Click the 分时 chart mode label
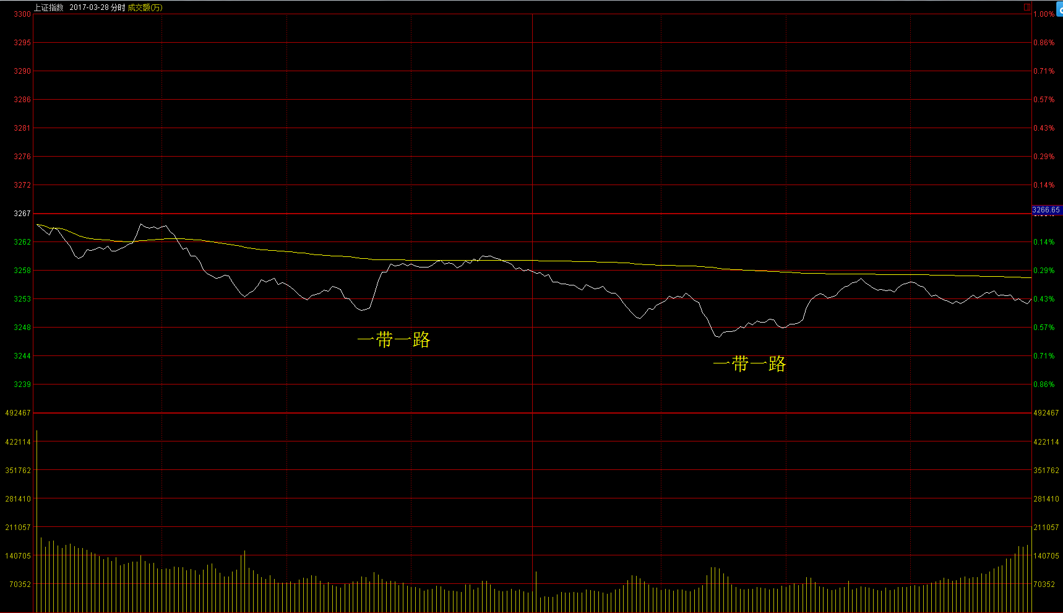 point(118,7)
